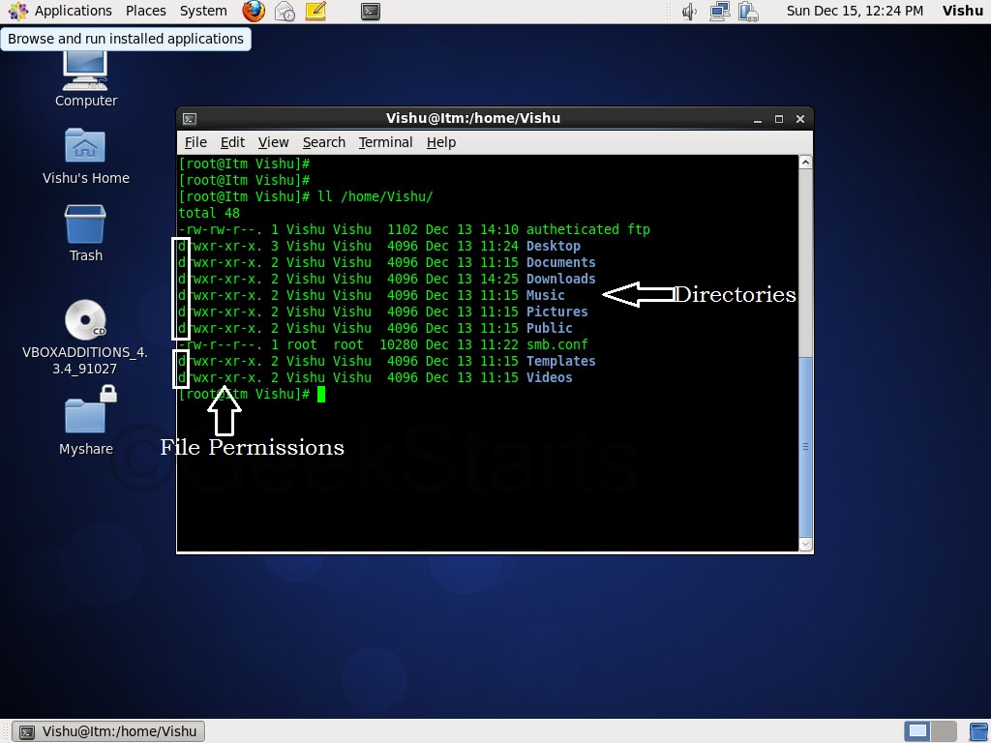The width and height of the screenshot is (991, 743).
Task: Select the Trash desktop icon
Action: [x=85, y=234]
